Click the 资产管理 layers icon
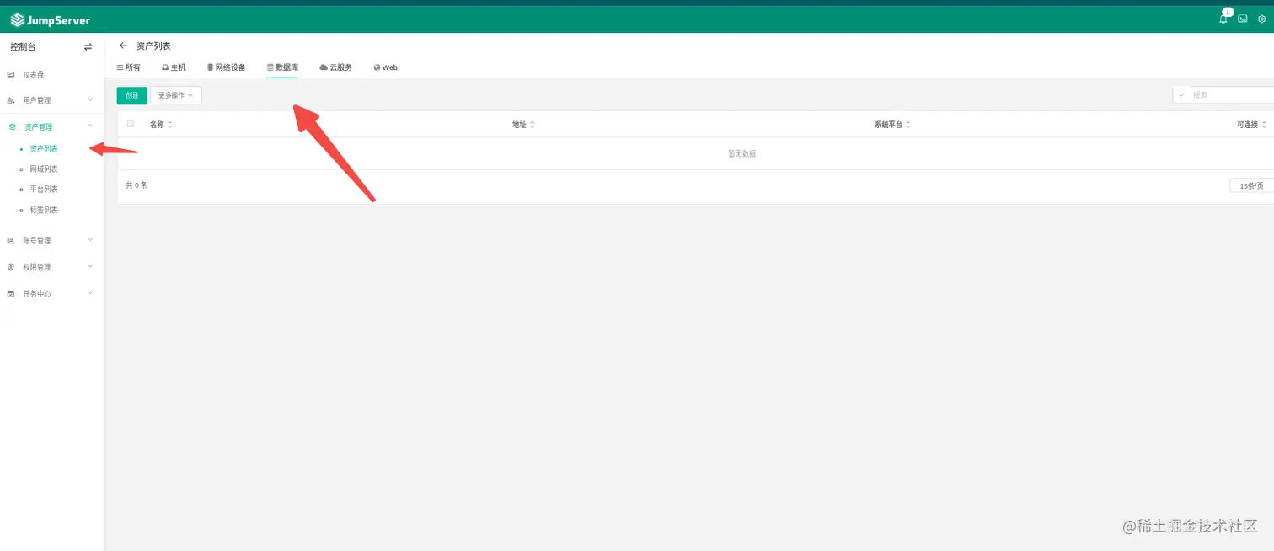1274x551 pixels. click(12, 127)
